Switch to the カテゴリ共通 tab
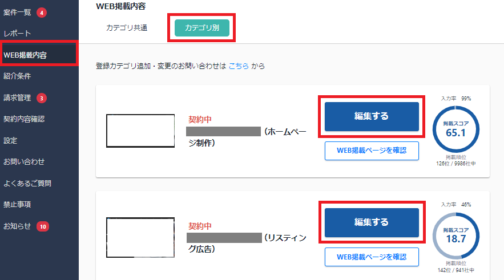Viewport: 504px width, 280px height. pos(127,28)
